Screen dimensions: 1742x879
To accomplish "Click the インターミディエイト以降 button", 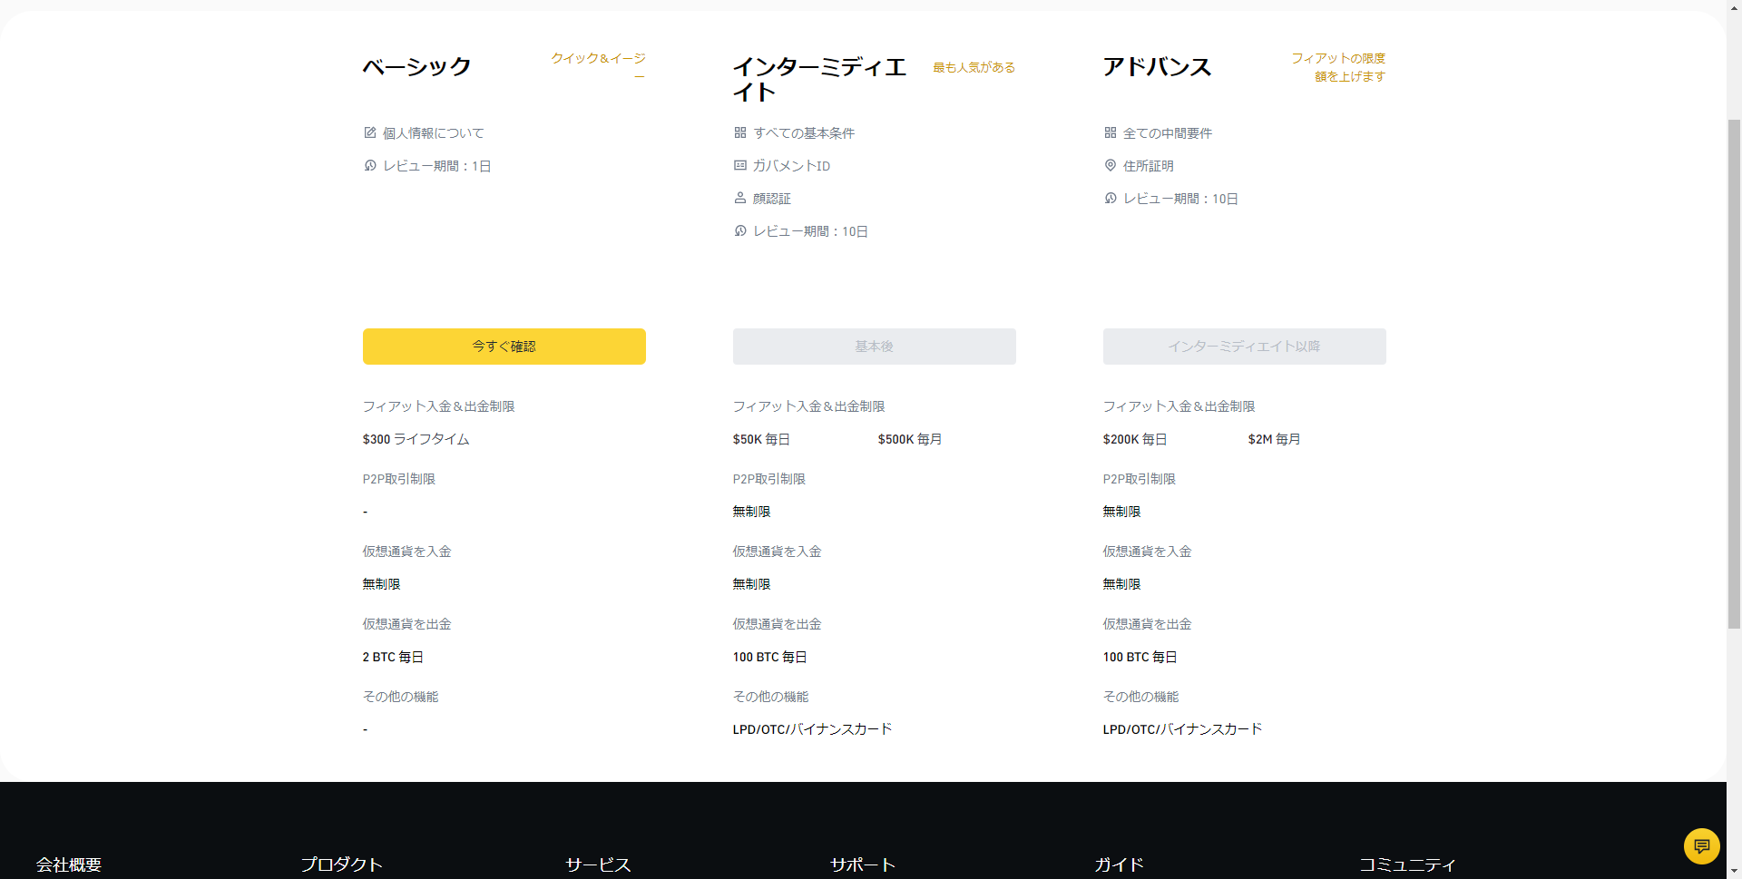I will tap(1244, 347).
